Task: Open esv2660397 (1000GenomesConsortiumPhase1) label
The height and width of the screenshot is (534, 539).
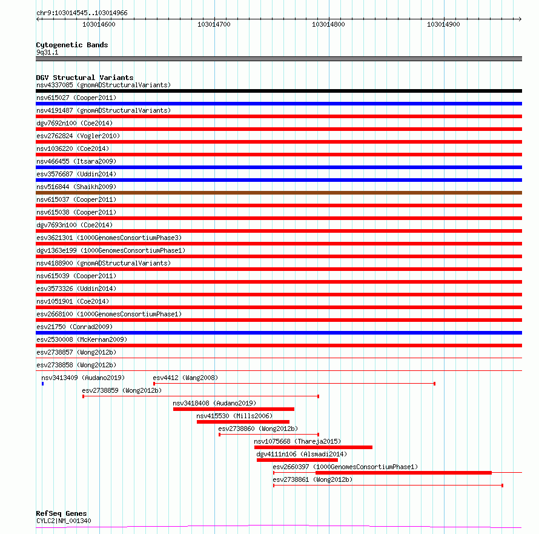Action: tap(345, 467)
